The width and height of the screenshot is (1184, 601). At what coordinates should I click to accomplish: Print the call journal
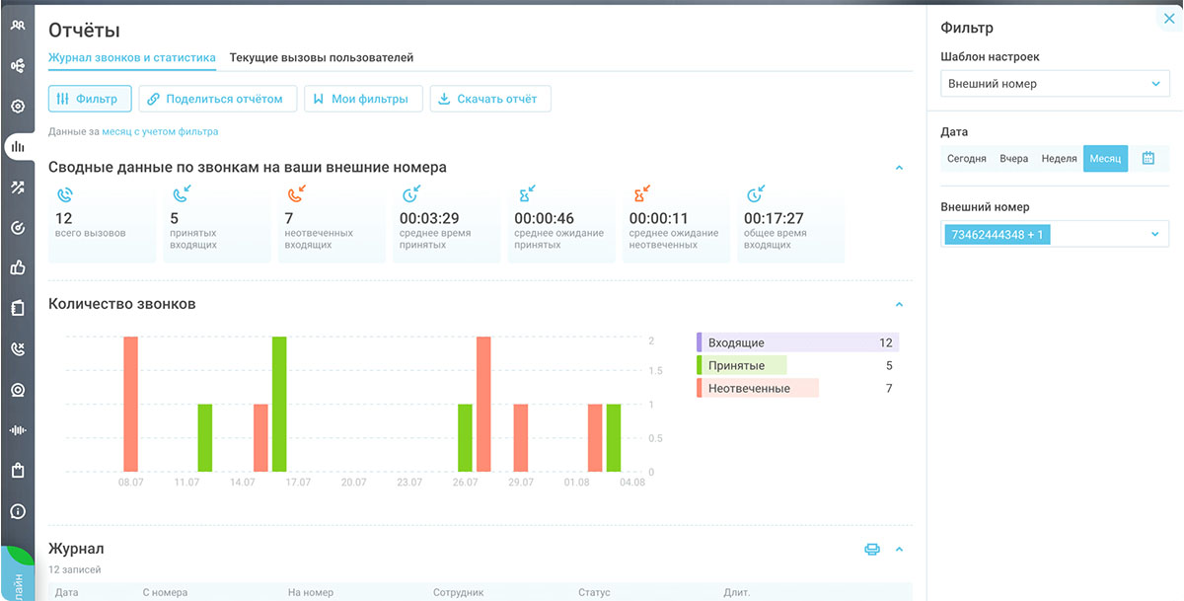[x=871, y=550]
